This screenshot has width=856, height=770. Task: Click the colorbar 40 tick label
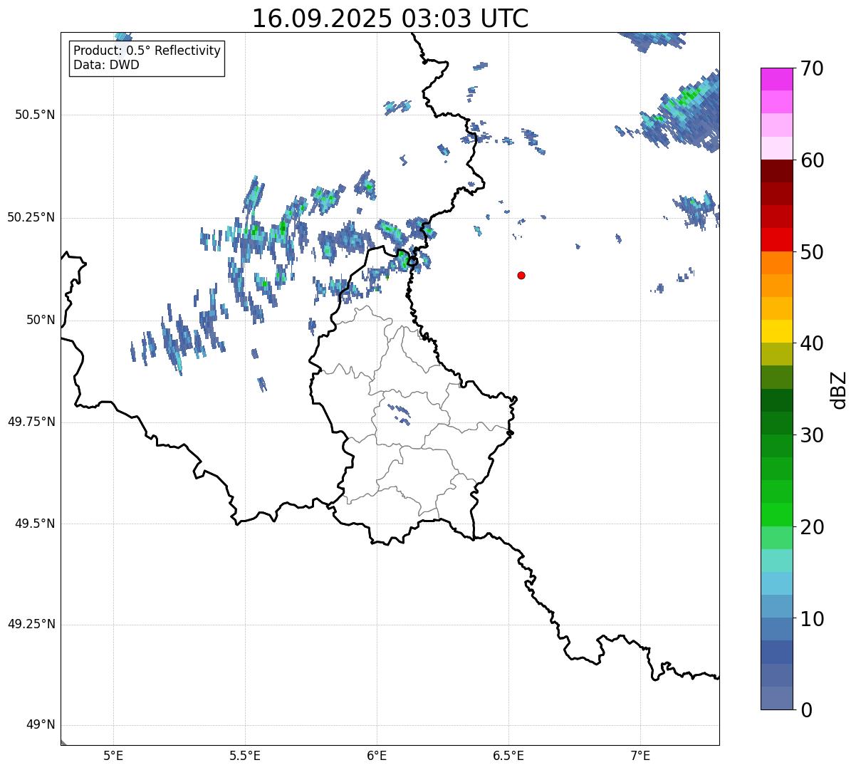(x=812, y=343)
